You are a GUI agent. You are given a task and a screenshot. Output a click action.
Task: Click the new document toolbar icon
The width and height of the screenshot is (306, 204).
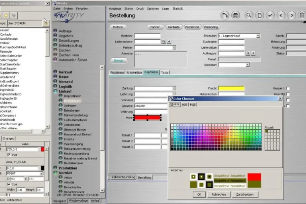point(259,15)
